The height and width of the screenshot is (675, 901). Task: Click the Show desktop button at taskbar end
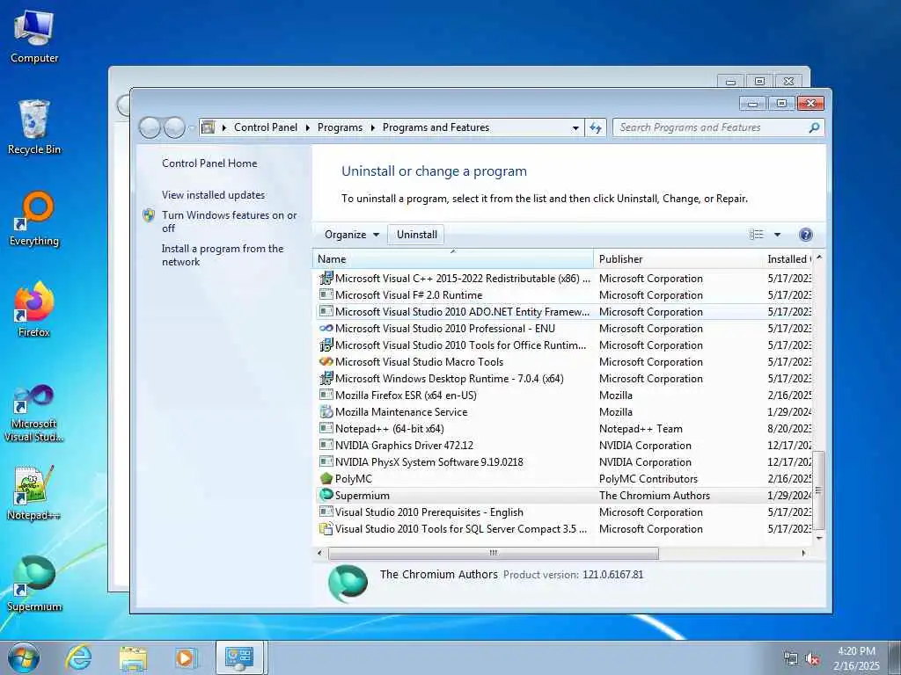point(895,657)
